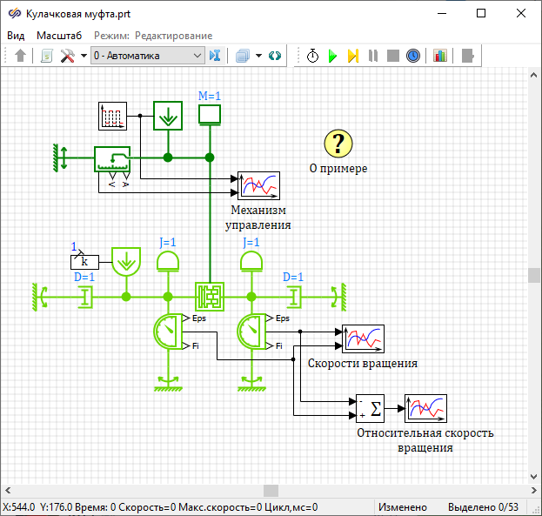Click the stopwatch timer icon in toolbar
The height and width of the screenshot is (516, 542).
click(x=312, y=56)
